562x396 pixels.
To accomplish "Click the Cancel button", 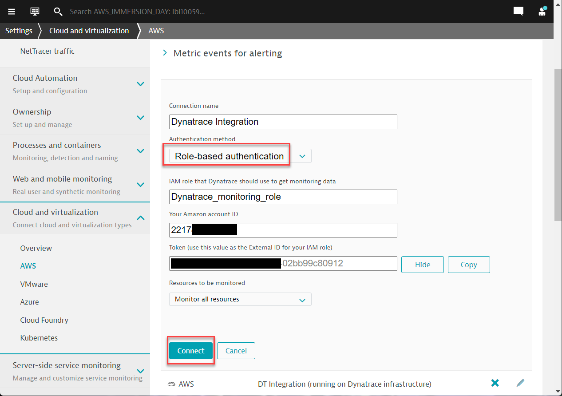I will (236, 351).
